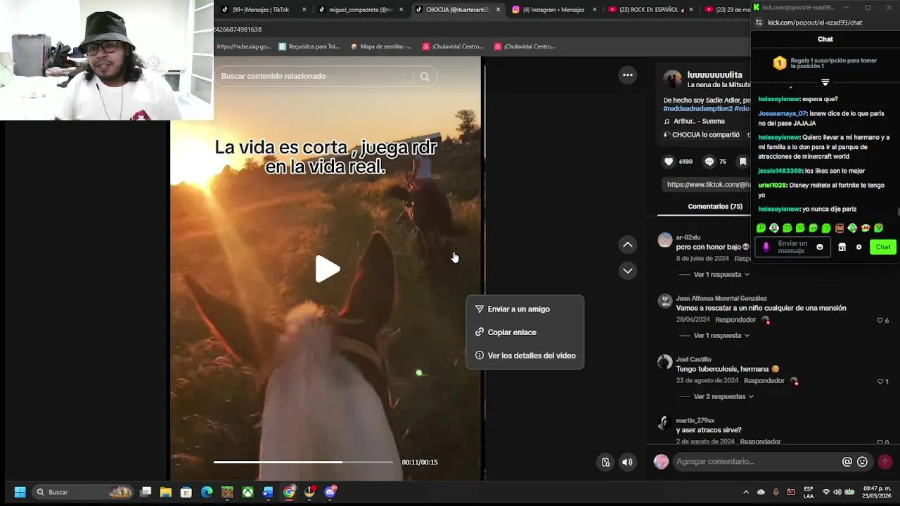Open 'Mapa de semillas' bookmark
This screenshot has height=506, width=900.
380,46
